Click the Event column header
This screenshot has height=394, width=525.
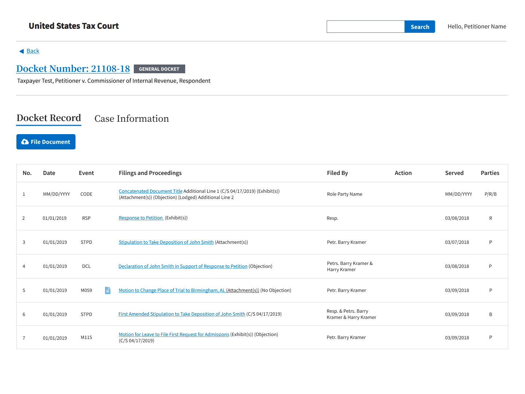point(86,173)
